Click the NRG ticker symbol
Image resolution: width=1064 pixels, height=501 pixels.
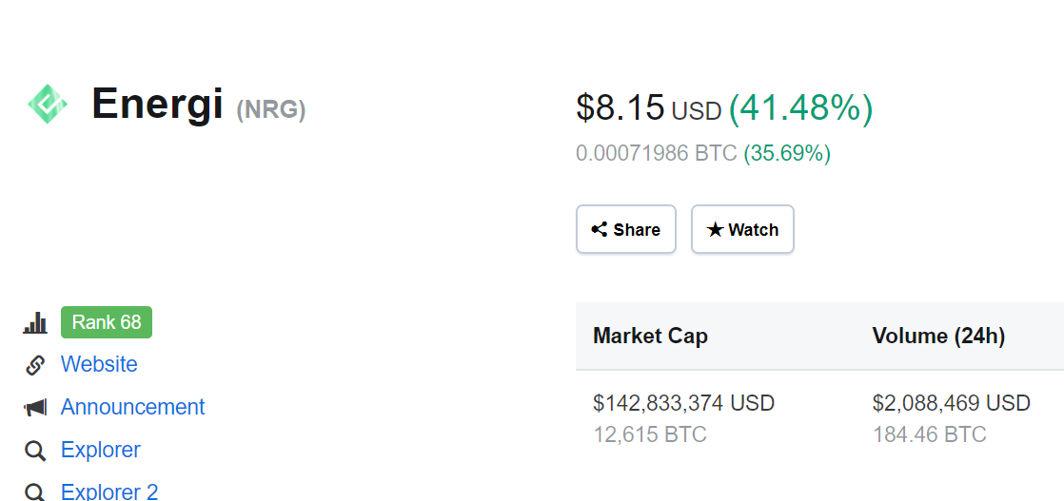pyautogui.click(x=270, y=109)
